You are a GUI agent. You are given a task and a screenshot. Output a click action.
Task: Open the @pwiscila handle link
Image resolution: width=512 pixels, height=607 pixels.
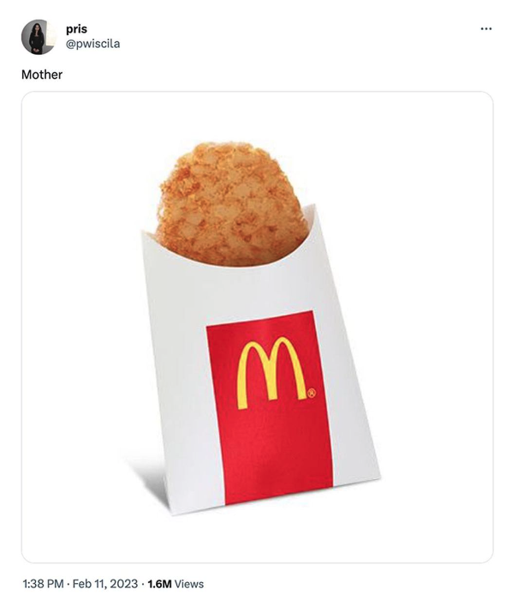[x=92, y=44]
